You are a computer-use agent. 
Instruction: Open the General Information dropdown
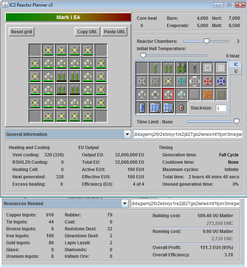click(x=127, y=134)
